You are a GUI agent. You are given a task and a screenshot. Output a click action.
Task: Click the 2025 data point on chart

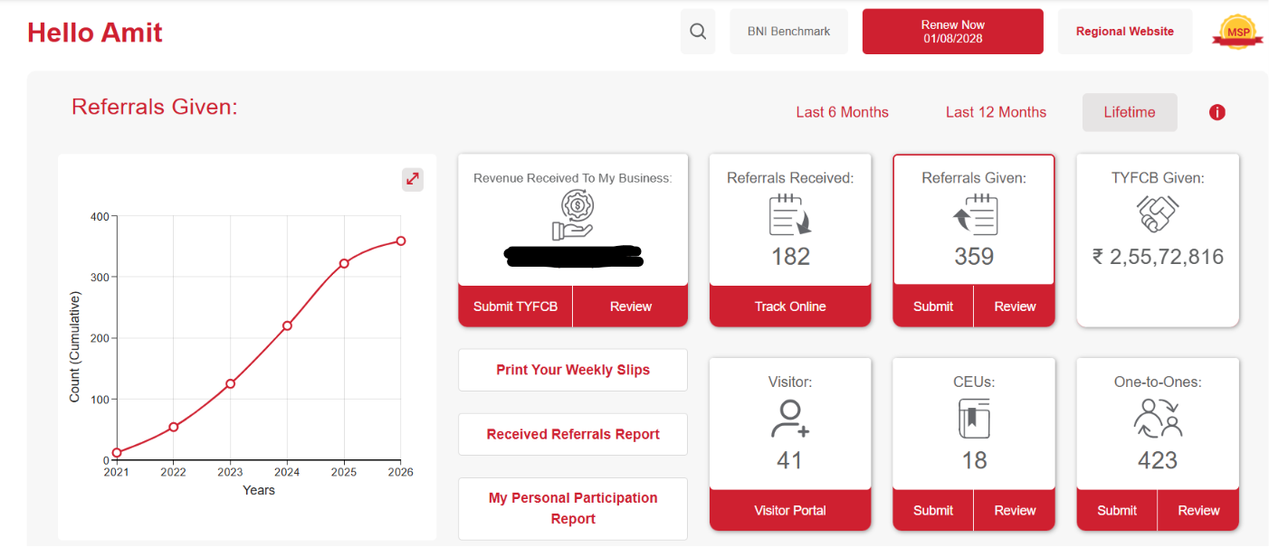[344, 263]
